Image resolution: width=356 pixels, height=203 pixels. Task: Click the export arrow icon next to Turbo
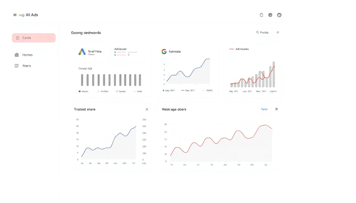(276, 109)
